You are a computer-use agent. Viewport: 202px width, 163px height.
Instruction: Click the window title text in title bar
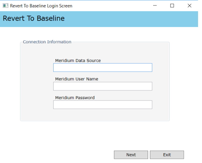coord(41,6)
